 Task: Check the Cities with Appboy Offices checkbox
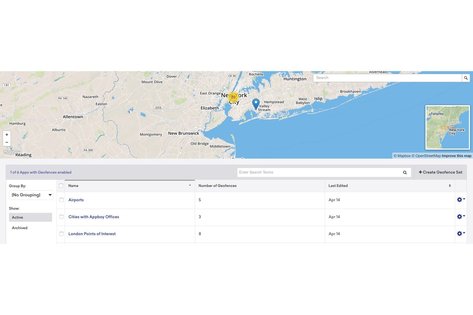coord(61,217)
